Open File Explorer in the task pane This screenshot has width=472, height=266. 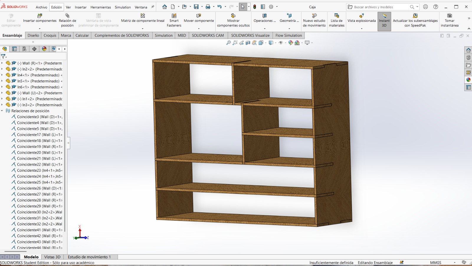[x=468, y=65]
